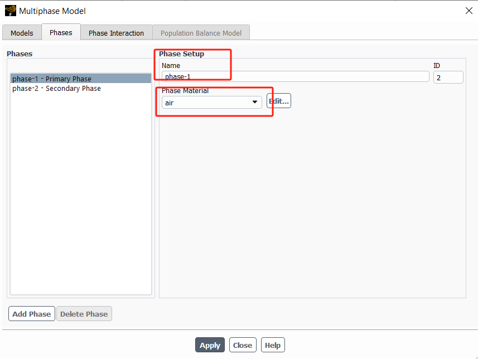Open the Phase Material dropdown showing air
This screenshot has width=478, height=359.
click(211, 103)
